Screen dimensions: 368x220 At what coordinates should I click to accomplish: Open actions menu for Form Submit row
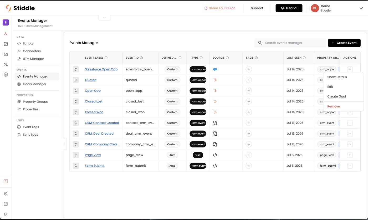(350, 166)
